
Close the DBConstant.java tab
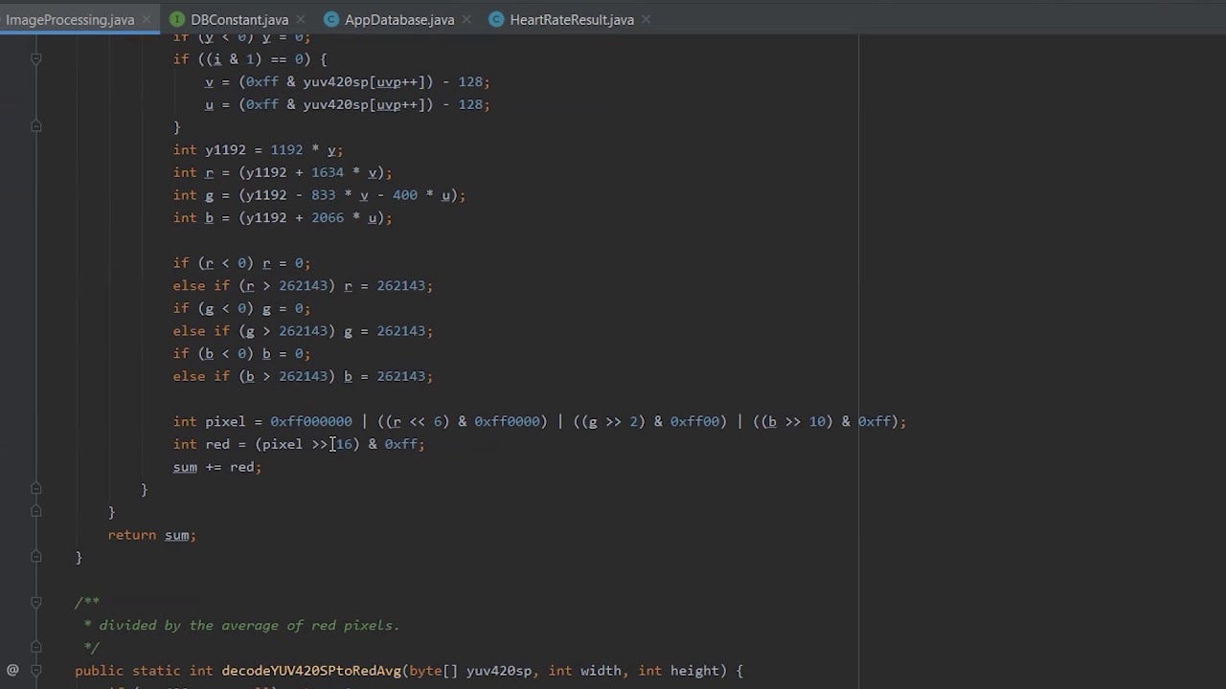301,19
